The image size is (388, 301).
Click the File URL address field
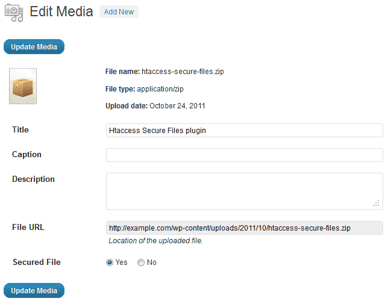pos(244,228)
